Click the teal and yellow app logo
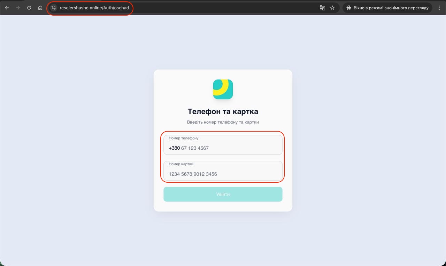 tap(223, 89)
